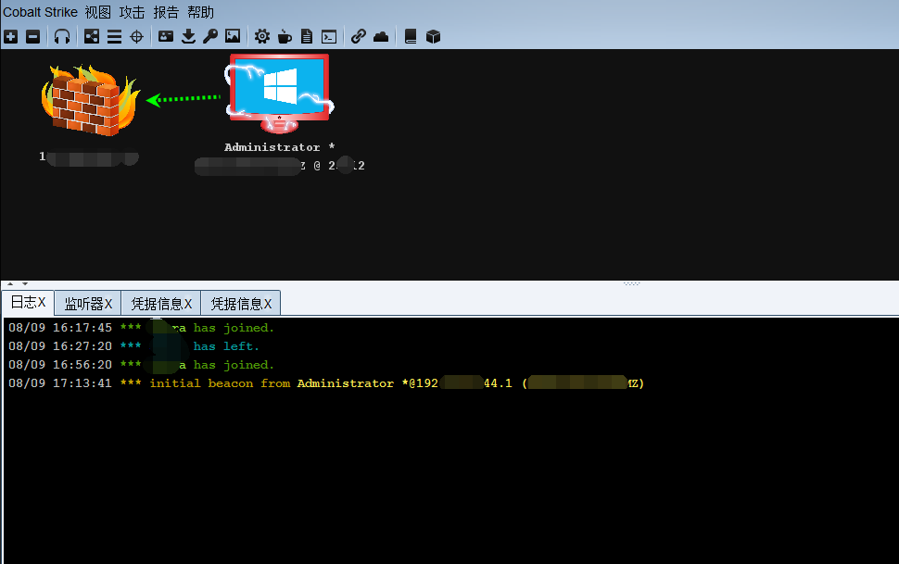899x564 pixels.
Task: Open the Cobalt Strike menu
Action: pyautogui.click(x=40, y=12)
